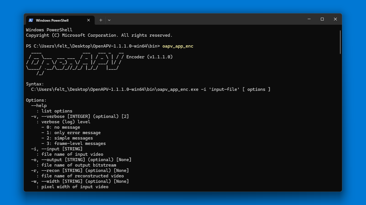
Task: Select the Windows PowerShell tab
Action: (60, 20)
